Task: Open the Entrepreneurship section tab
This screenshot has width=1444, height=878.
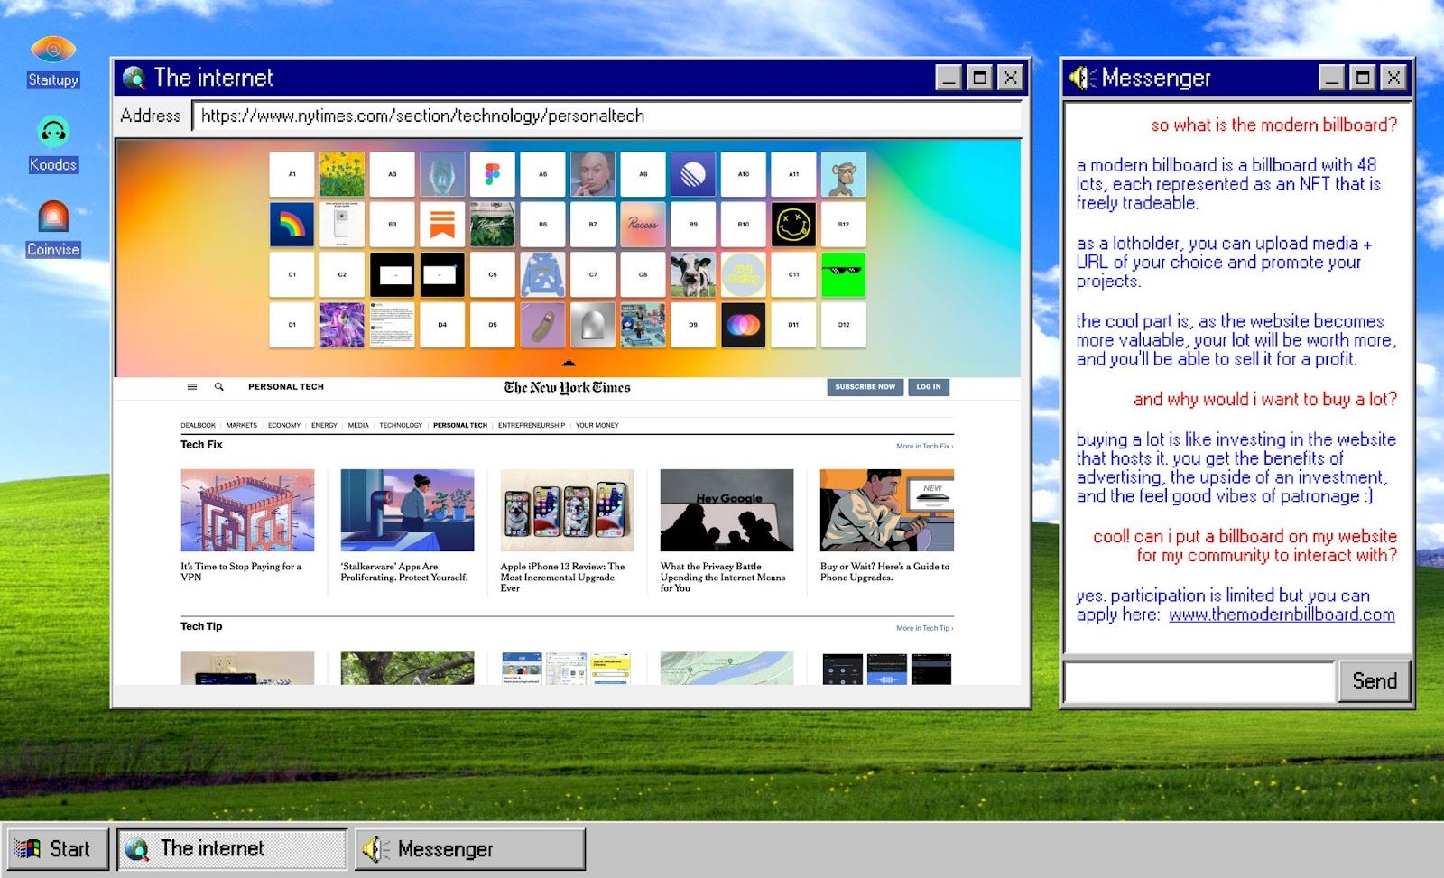Action: 532,425
